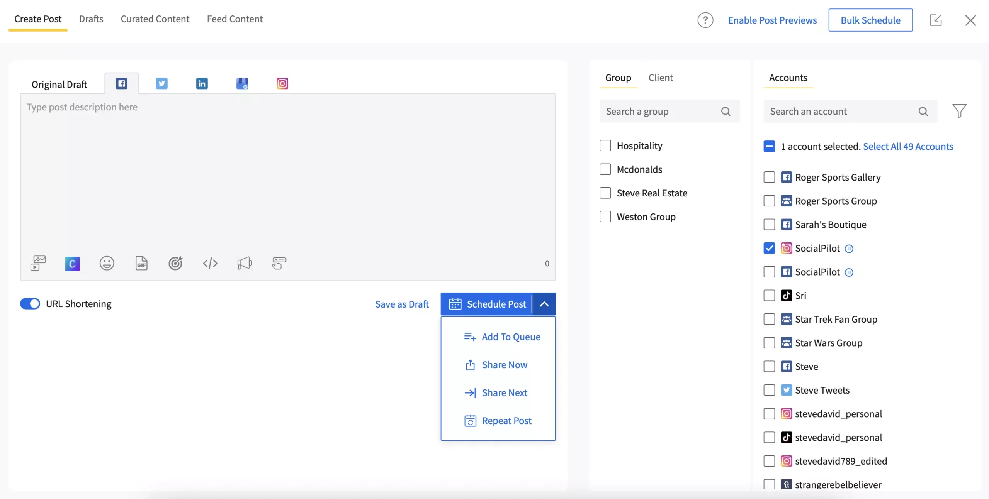989x499 pixels.
Task: Click the emoji picker icon
Action: tap(106, 263)
